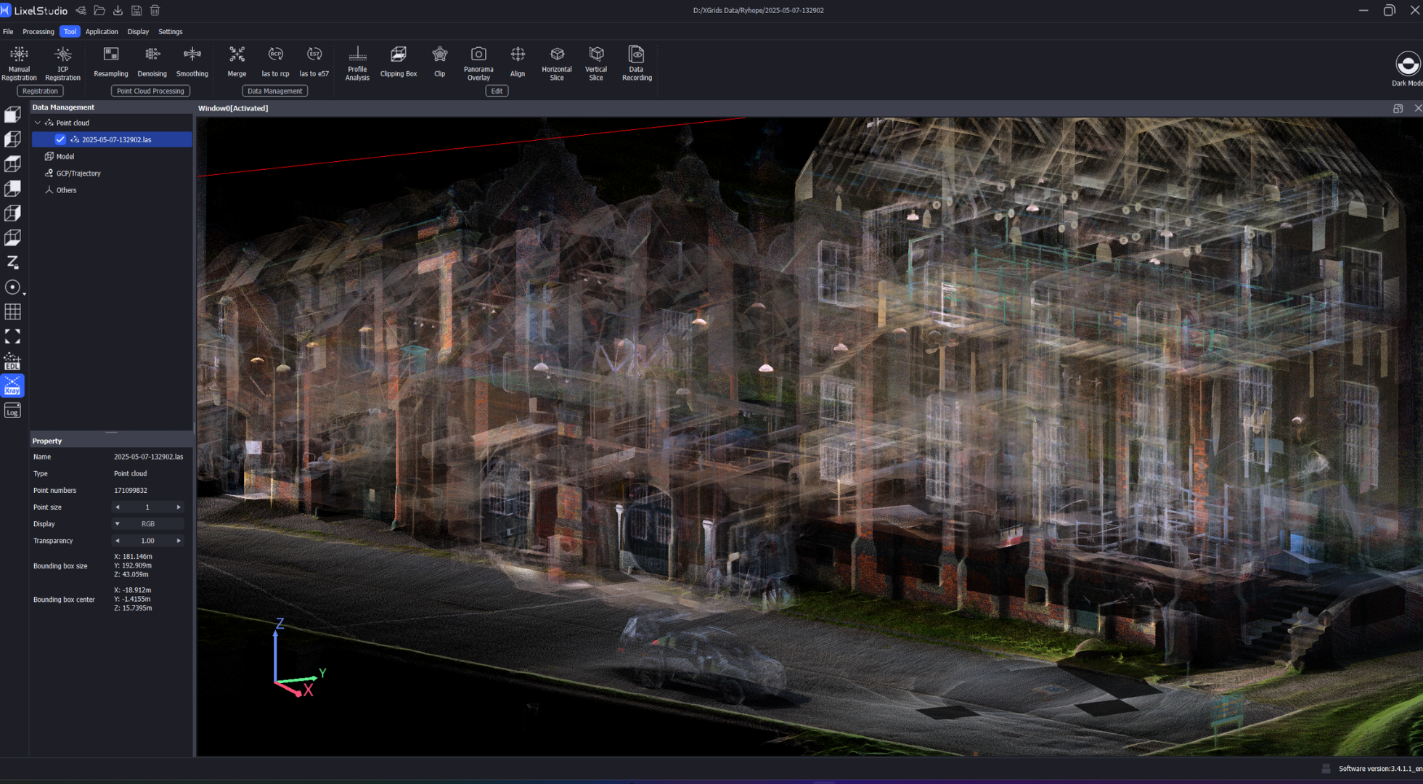Open the Application menu
Image resolution: width=1423 pixels, height=784 pixels.
(x=101, y=32)
